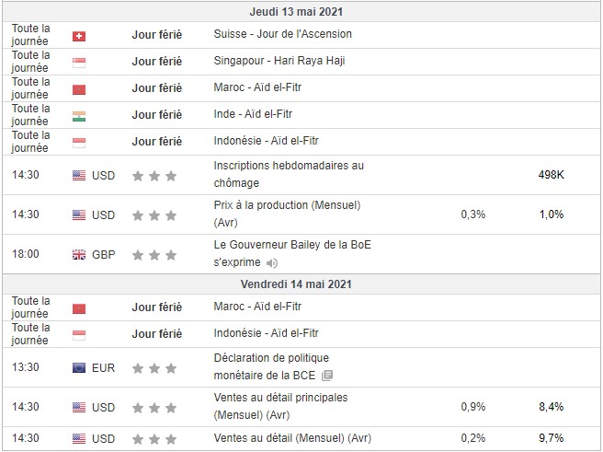The image size is (603, 452).
Task: Open the document icon beside BCE statement
Action: (328, 376)
